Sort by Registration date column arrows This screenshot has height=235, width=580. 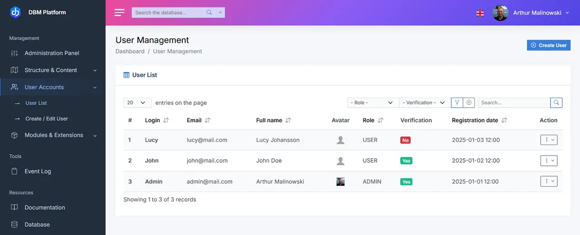(x=504, y=121)
